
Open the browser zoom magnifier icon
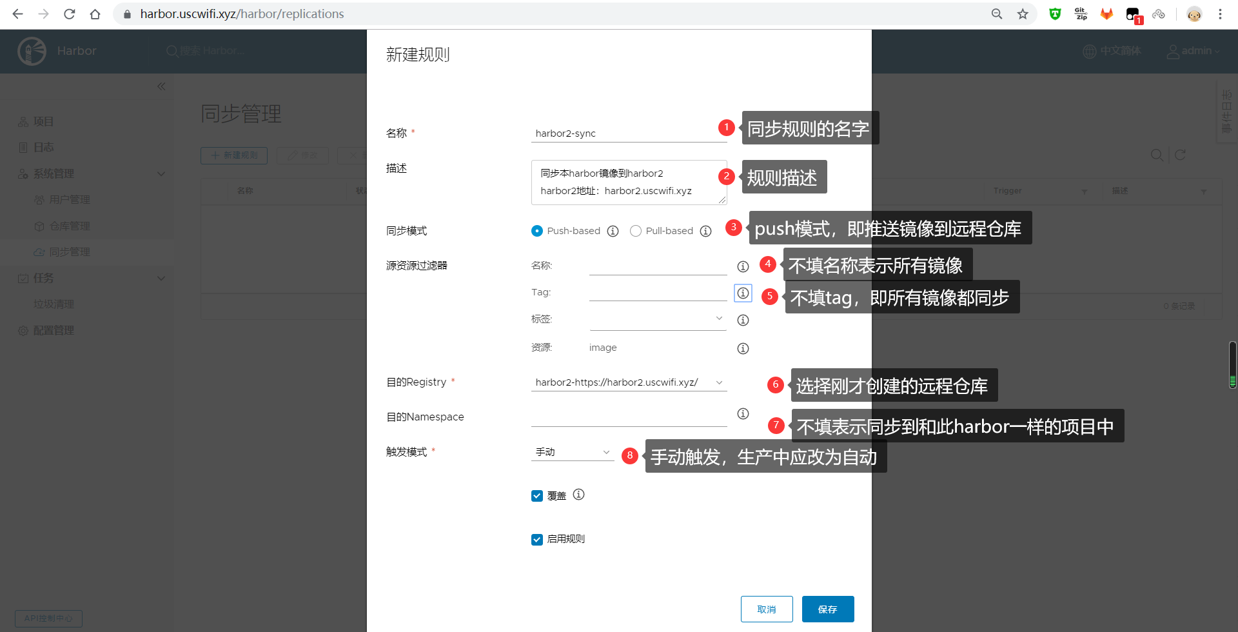click(x=997, y=14)
